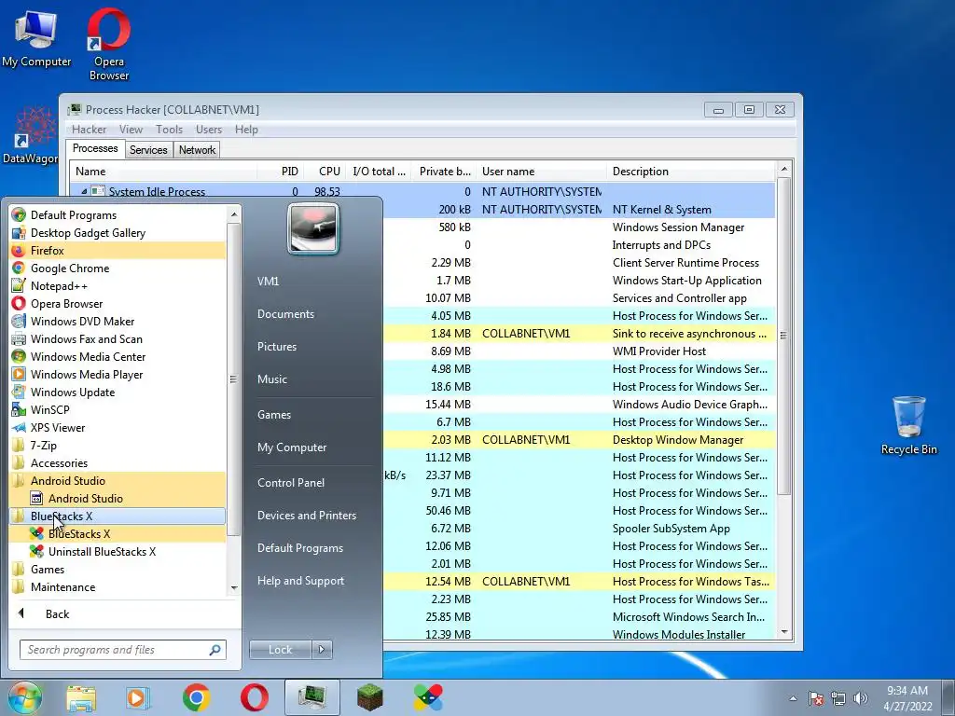The height and width of the screenshot is (716, 955).
Task: Click the Lock button
Action: tap(281, 650)
